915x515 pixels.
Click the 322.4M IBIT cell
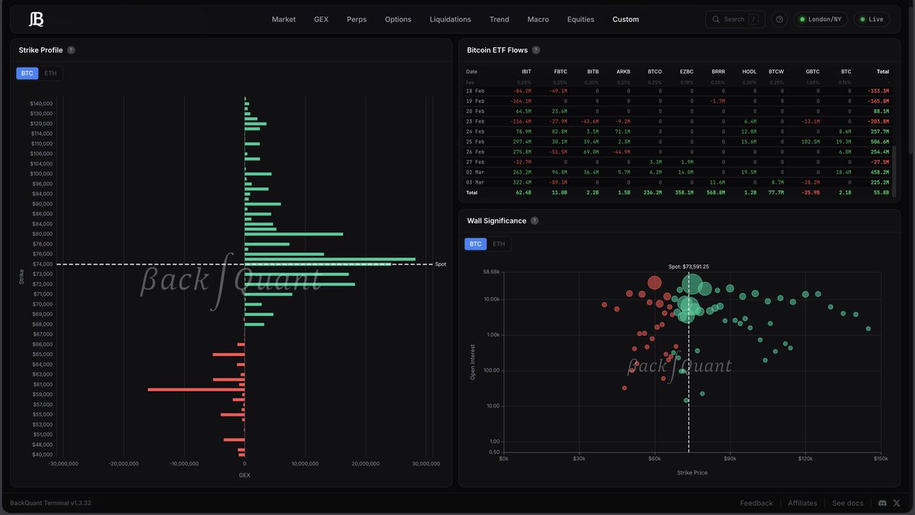[521, 183]
